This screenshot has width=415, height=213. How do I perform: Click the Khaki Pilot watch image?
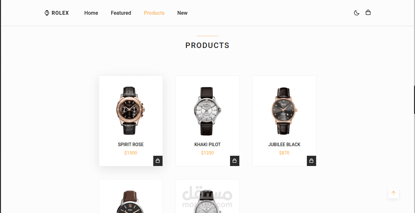(207, 111)
